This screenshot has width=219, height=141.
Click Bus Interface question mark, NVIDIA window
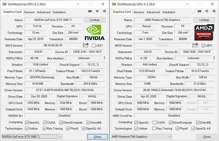point(104,58)
